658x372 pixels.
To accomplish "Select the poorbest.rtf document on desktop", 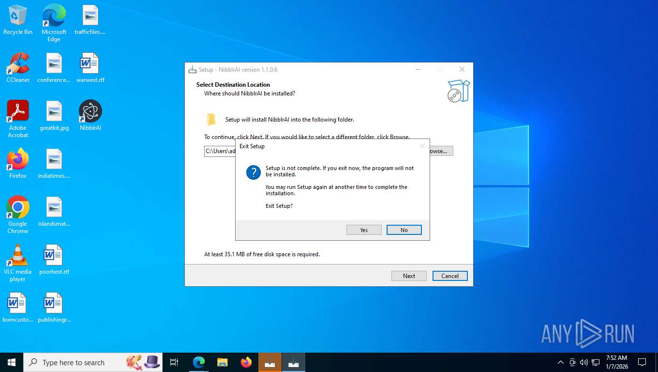I will coord(54,260).
